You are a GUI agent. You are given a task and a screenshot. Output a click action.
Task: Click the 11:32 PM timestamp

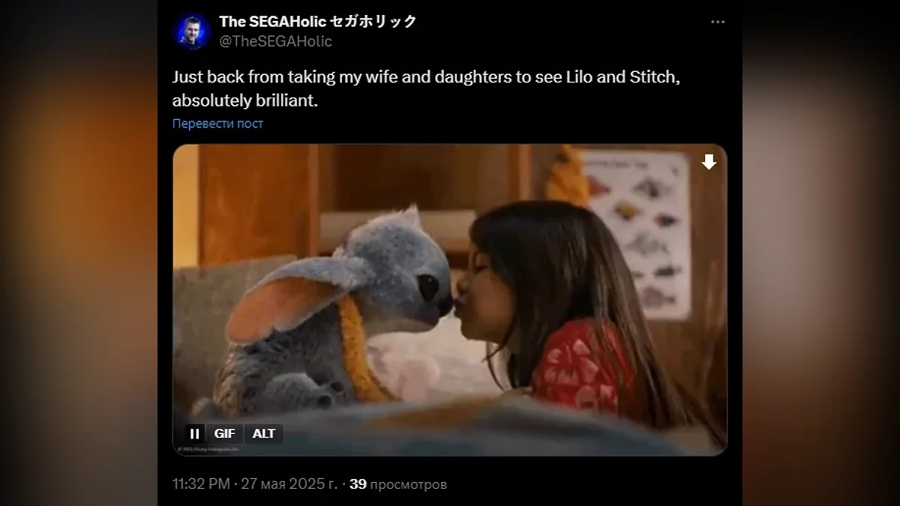click(201, 484)
